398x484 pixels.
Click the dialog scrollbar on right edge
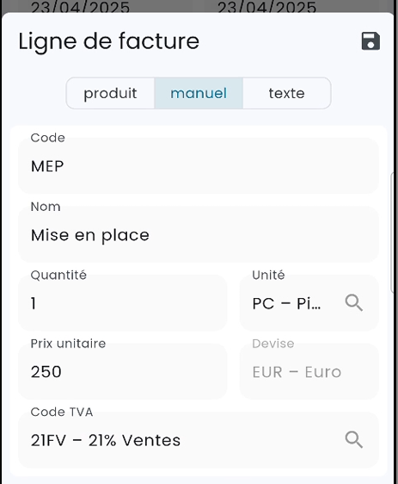pos(392,233)
